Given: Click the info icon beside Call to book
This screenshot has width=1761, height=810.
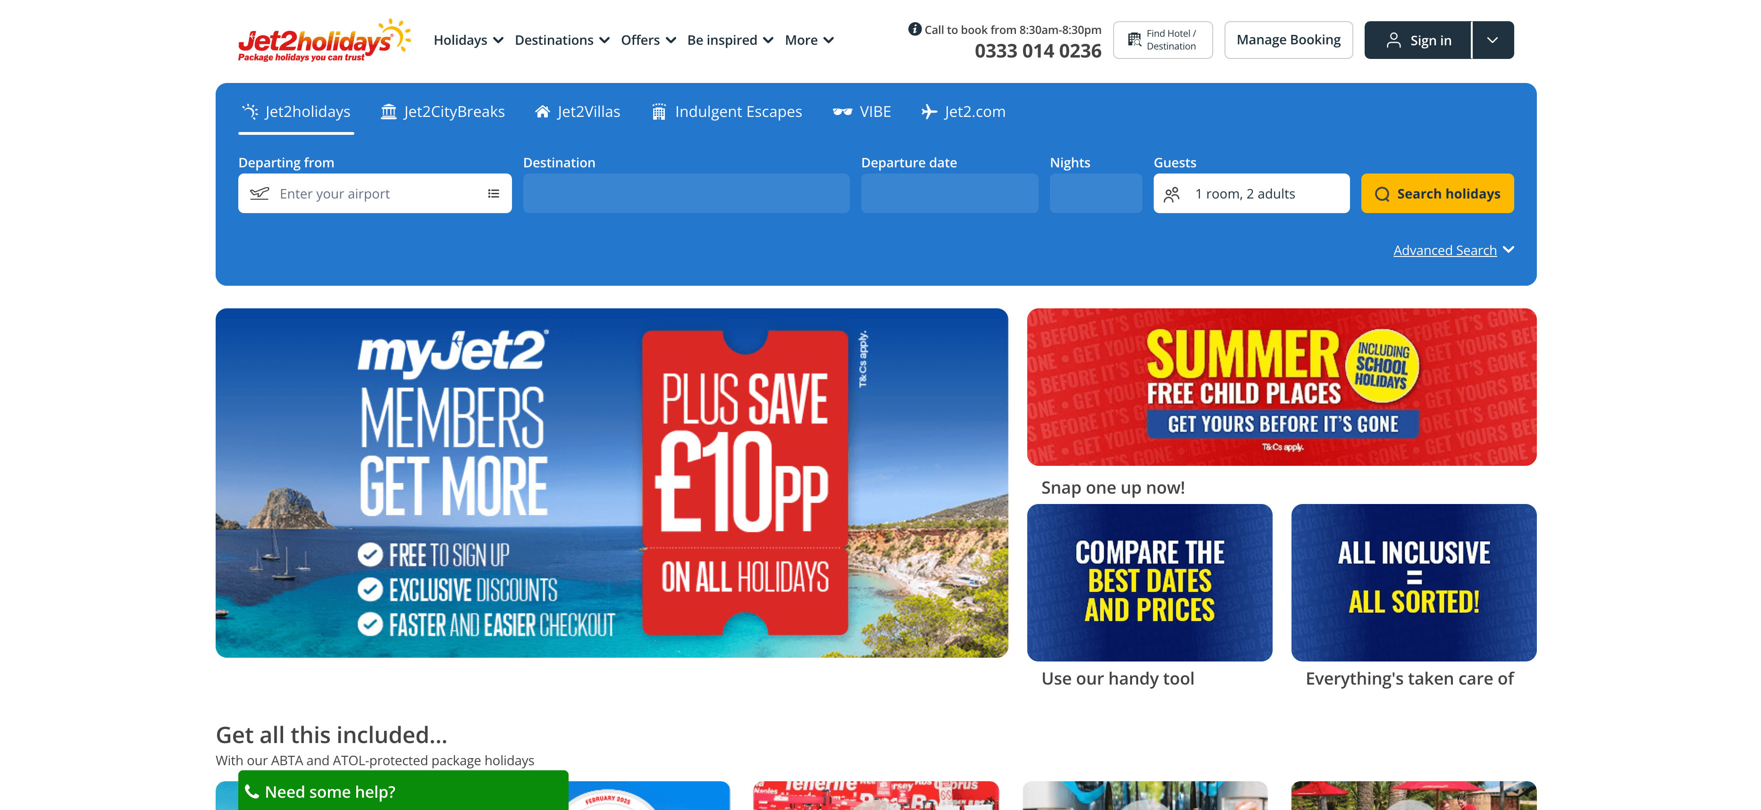Looking at the screenshot, I should (914, 29).
